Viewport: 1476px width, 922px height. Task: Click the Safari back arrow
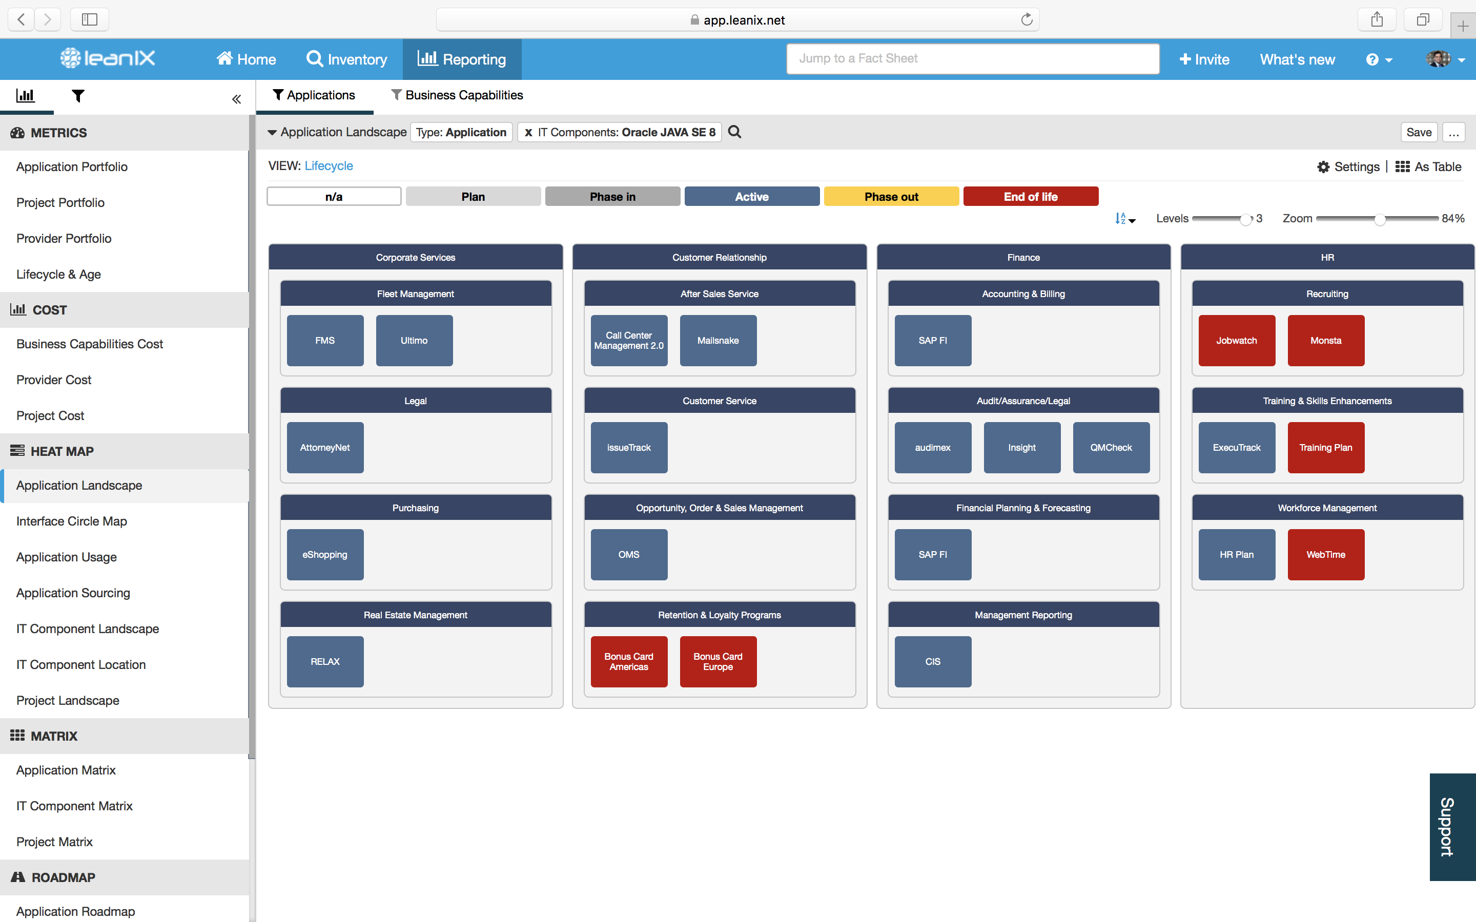coord(20,19)
